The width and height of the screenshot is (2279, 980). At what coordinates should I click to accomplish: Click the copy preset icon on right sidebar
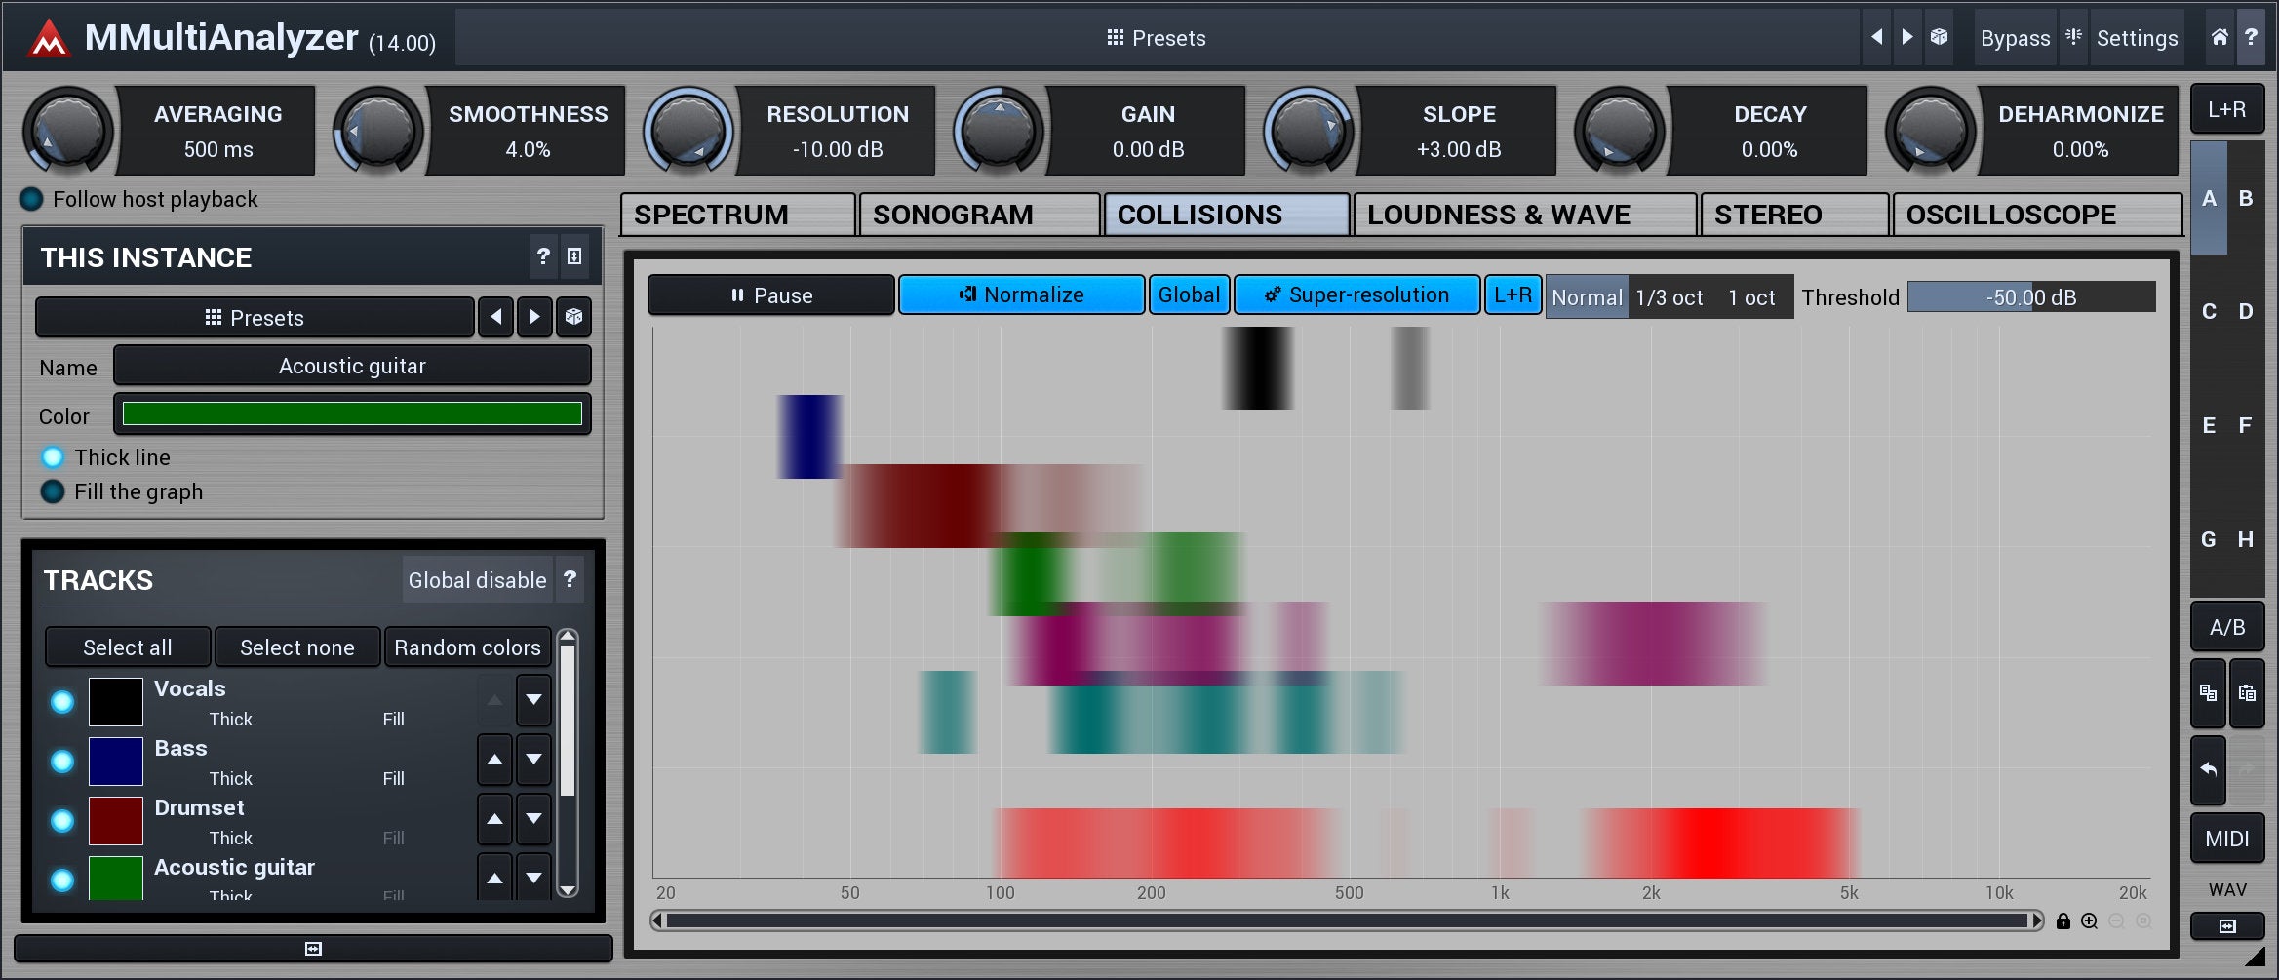tap(2209, 693)
